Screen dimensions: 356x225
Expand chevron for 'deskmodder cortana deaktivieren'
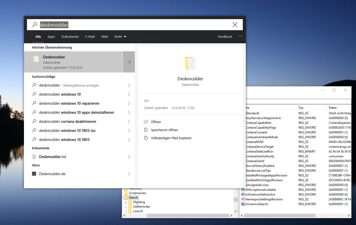point(129,122)
